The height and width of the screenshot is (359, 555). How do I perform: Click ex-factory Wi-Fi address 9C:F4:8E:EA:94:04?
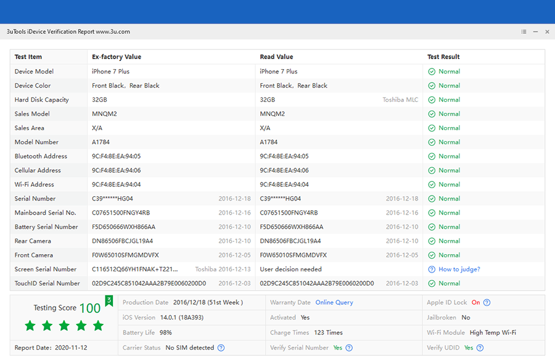(x=116, y=185)
